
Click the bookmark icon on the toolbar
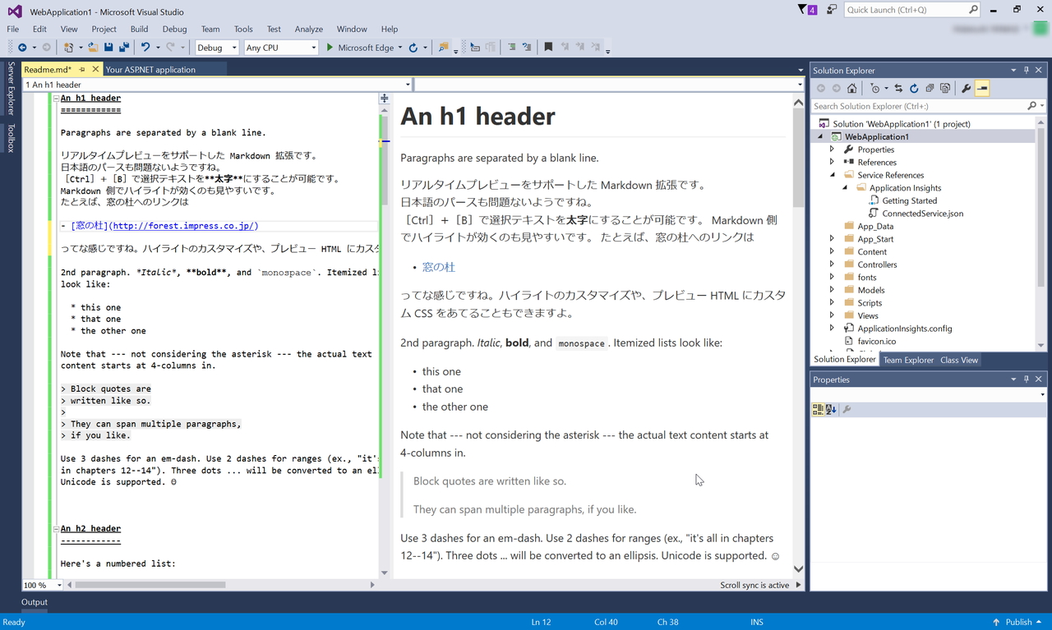click(548, 47)
